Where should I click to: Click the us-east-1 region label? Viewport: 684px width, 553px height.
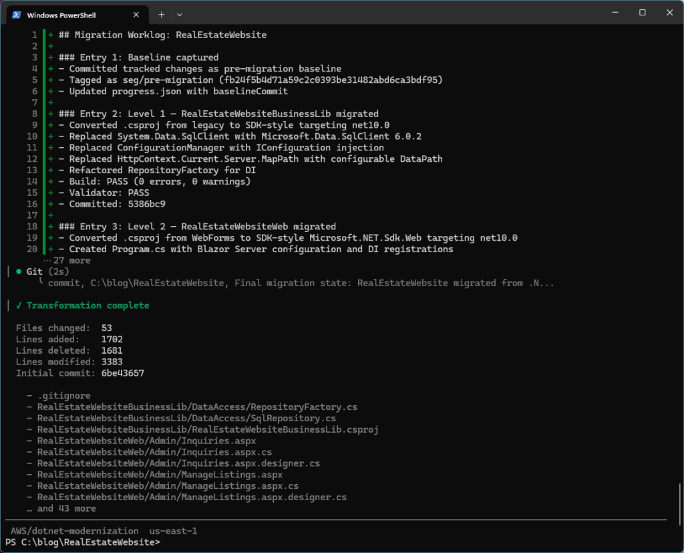(173, 531)
